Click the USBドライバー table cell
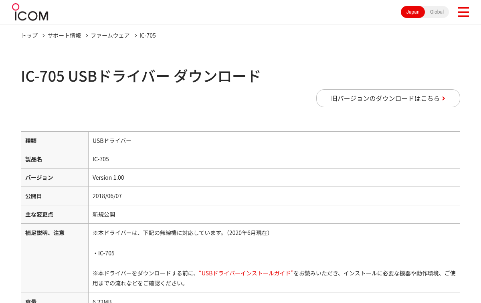481x303 pixels. (274, 141)
